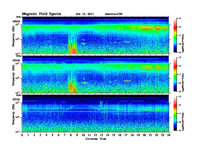Click hour 0 on Universal Time axis
201x155 pixels.
22,135
